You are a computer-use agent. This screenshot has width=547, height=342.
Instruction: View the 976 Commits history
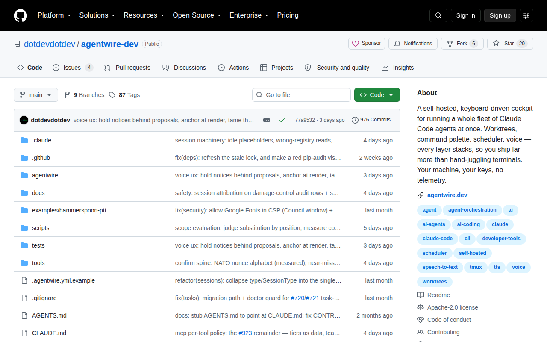(x=371, y=120)
